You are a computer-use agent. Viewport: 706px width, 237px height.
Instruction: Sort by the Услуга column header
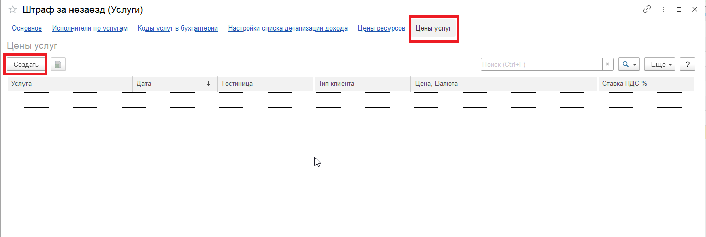click(x=70, y=83)
